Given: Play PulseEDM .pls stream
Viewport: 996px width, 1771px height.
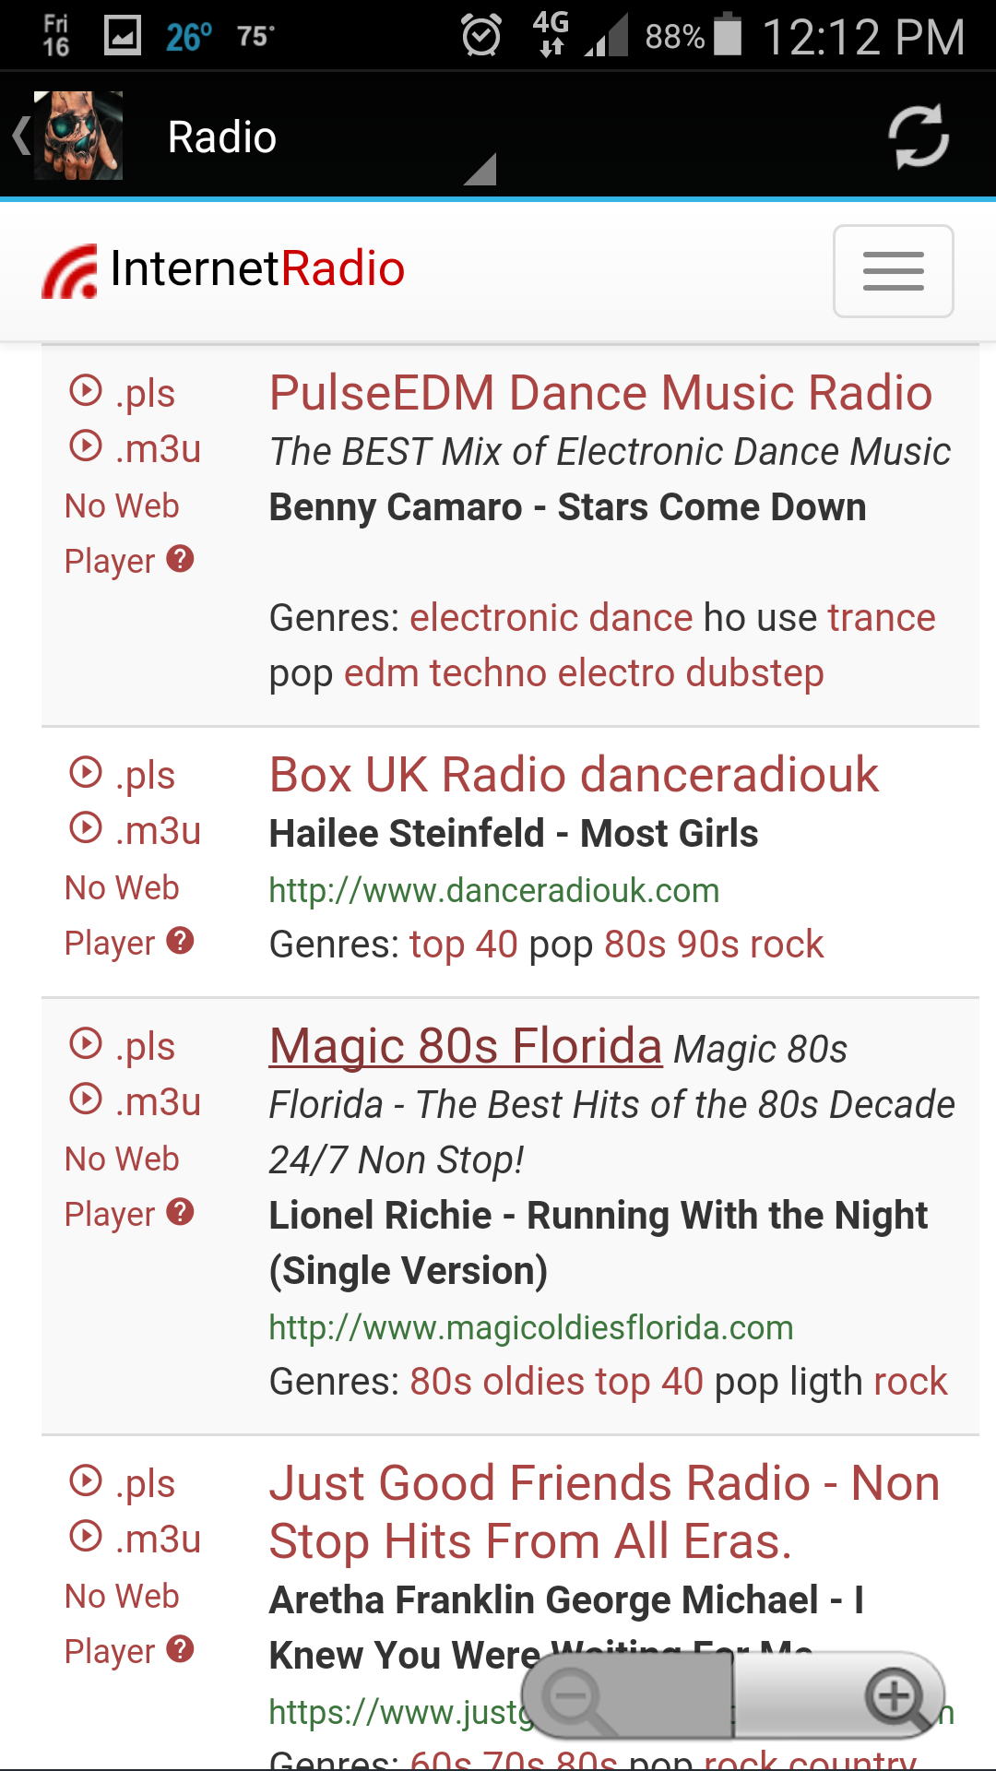Looking at the screenshot, I should [x=123, y=393].
